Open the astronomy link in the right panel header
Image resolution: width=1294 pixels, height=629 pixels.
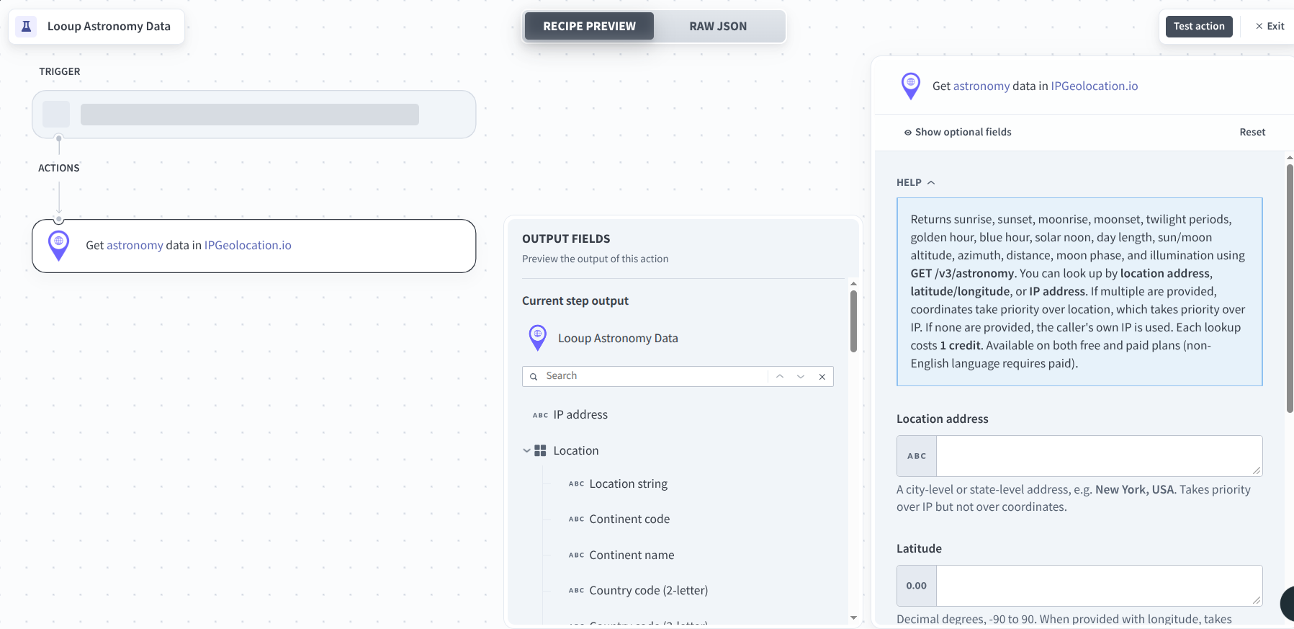[x=981, y=86]
